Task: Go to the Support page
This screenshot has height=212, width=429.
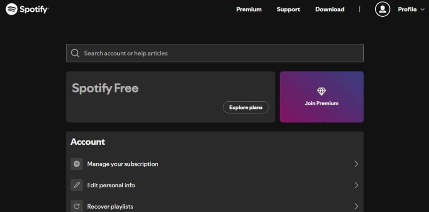Action: 288,9
